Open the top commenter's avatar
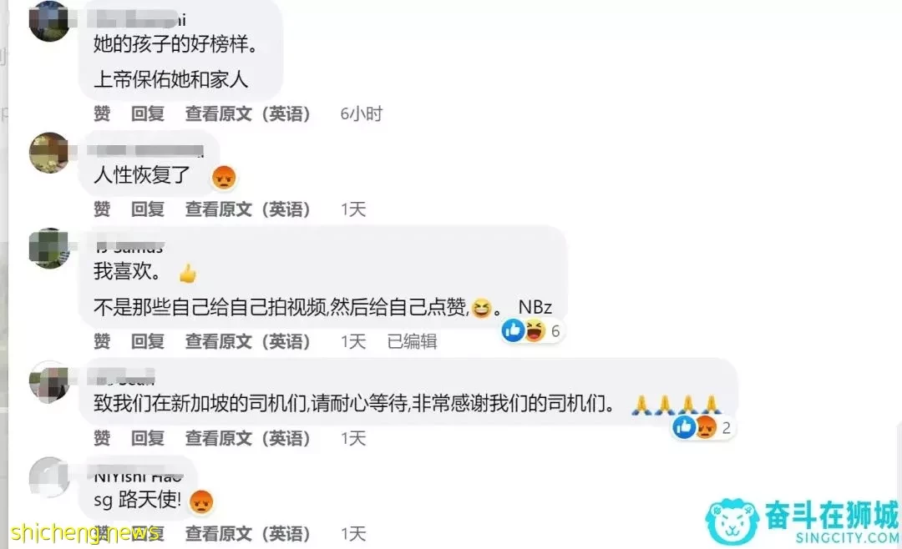The width and height of the screenshot is (902, 549). [x=49, y=21]
